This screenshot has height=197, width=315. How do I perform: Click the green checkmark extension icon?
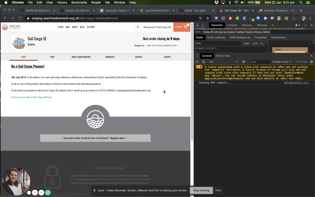[237, 18]
